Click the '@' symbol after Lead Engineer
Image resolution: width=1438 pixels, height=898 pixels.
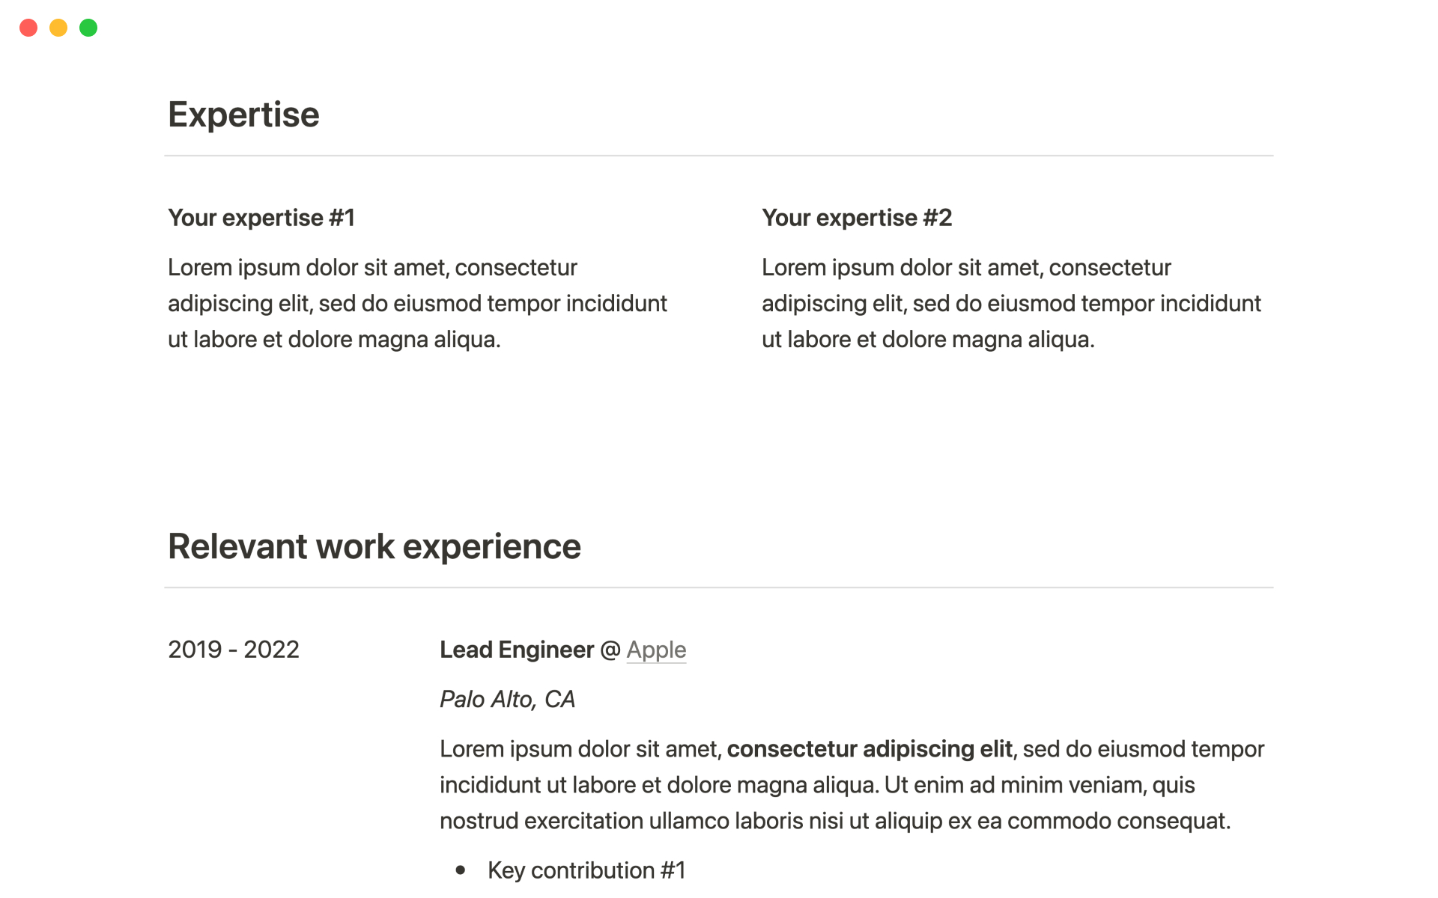610,650
